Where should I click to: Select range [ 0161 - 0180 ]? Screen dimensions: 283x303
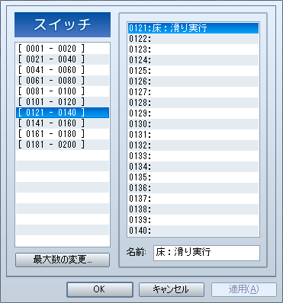(x=63, y=134)
